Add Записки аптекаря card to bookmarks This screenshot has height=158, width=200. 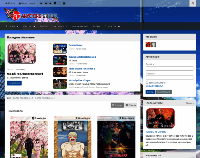point(127,118)
